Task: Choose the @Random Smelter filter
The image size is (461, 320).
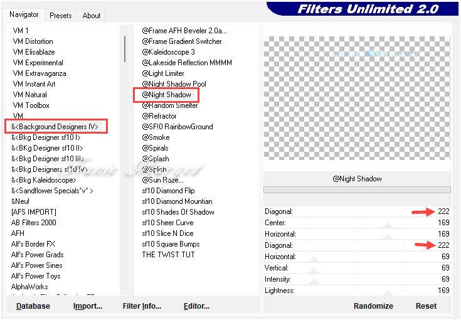Action: pyautogui.click(x=169, y=105)
